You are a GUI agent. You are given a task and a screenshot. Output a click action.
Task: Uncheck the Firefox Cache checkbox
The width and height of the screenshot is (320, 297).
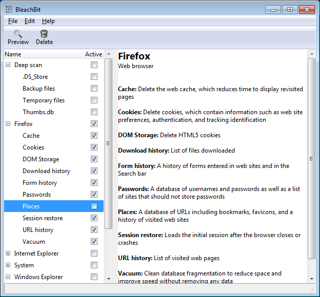click(x=94, y=136)
